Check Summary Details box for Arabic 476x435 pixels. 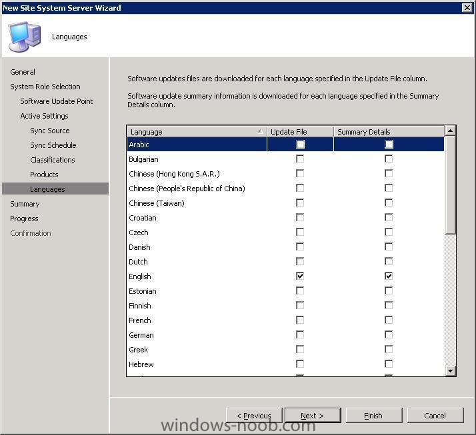389,144
